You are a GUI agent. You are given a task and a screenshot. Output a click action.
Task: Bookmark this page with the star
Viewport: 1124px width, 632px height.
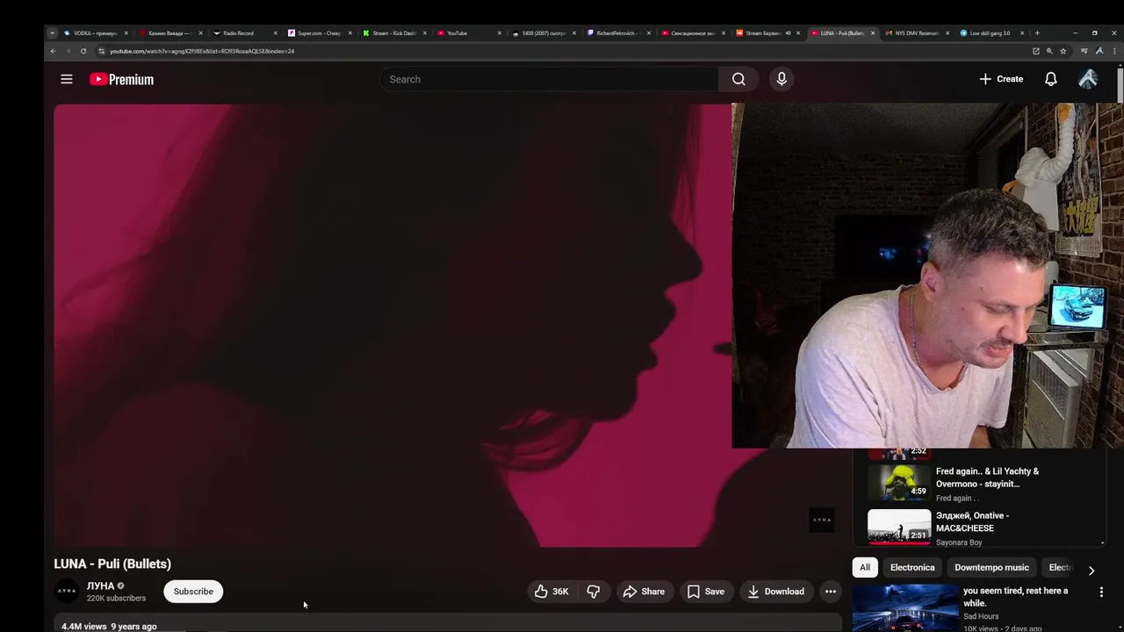click(1063, 51)
